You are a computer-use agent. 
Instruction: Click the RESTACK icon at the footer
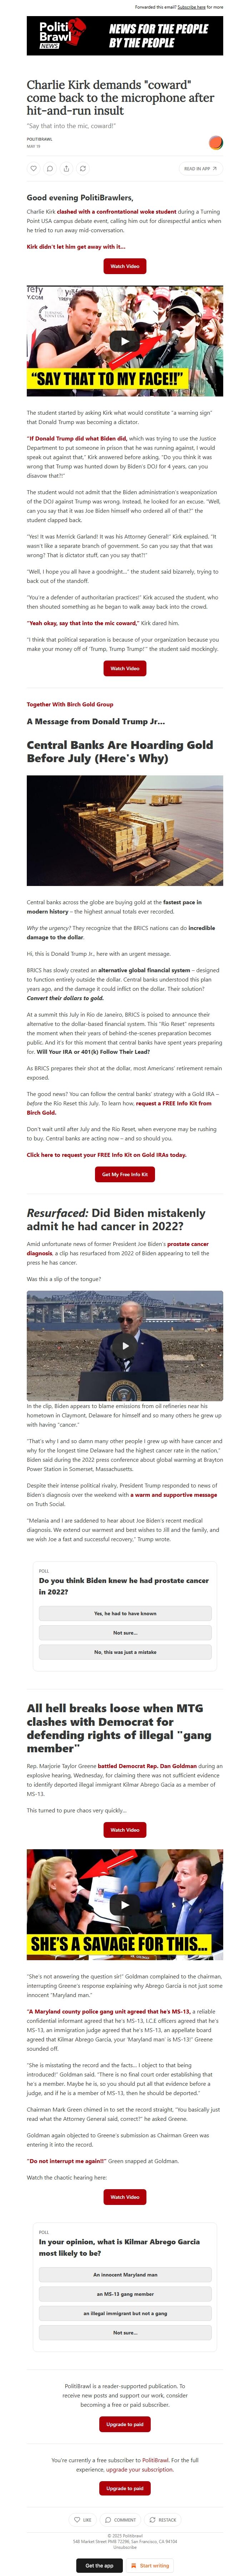tap(163, 2519)
